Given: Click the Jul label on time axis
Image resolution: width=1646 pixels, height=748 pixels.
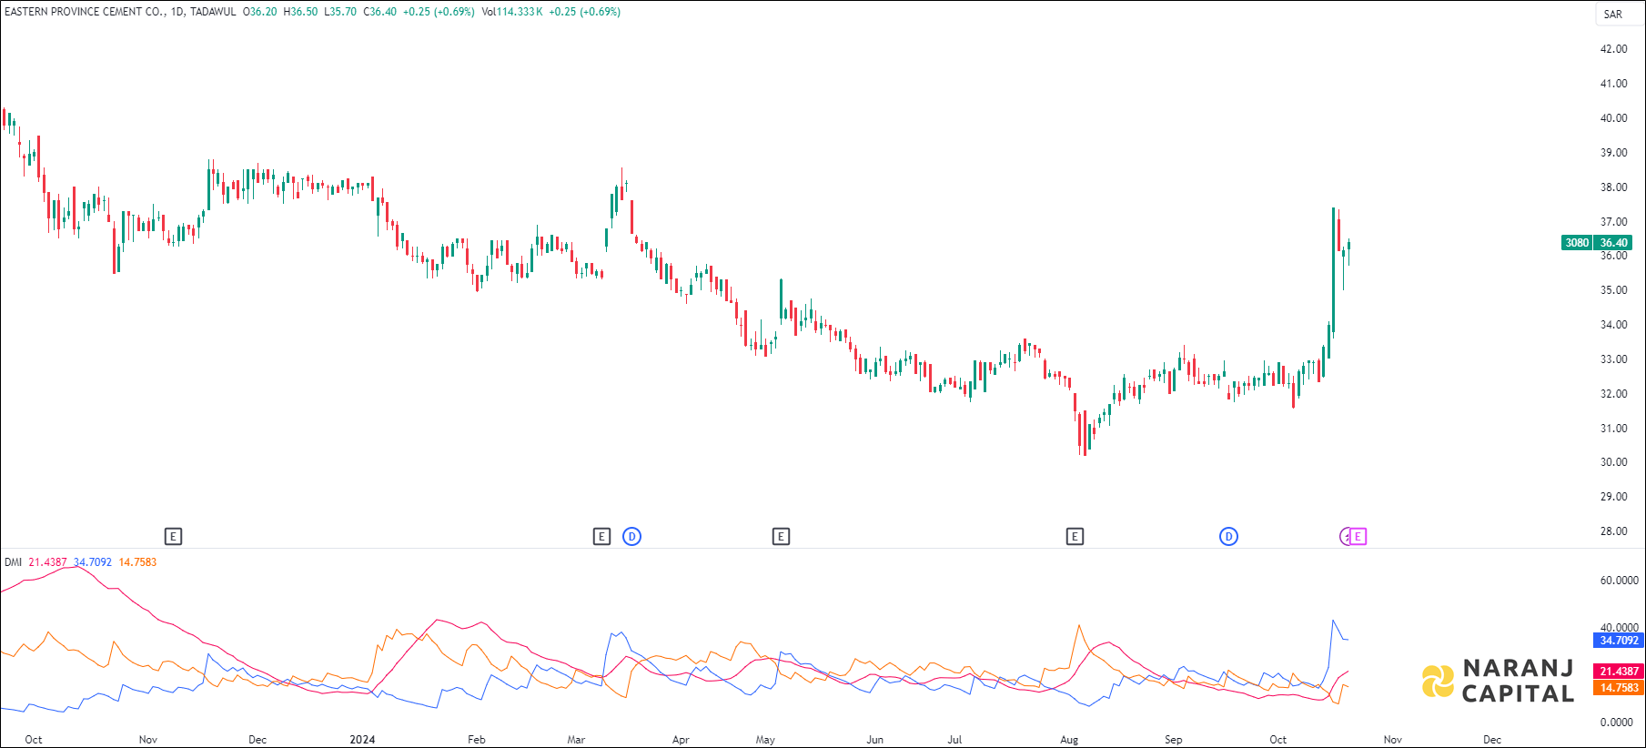Looking at the screenshot, I should (x=954, y=740).
